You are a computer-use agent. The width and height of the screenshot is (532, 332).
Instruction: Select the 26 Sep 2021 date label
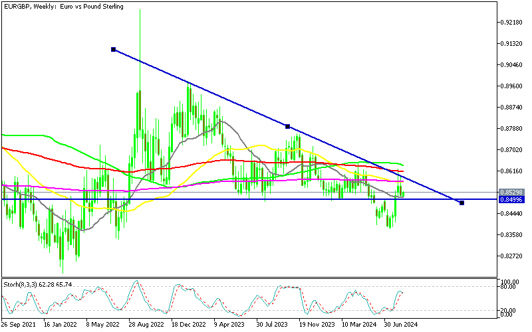(x=20, y=325)
